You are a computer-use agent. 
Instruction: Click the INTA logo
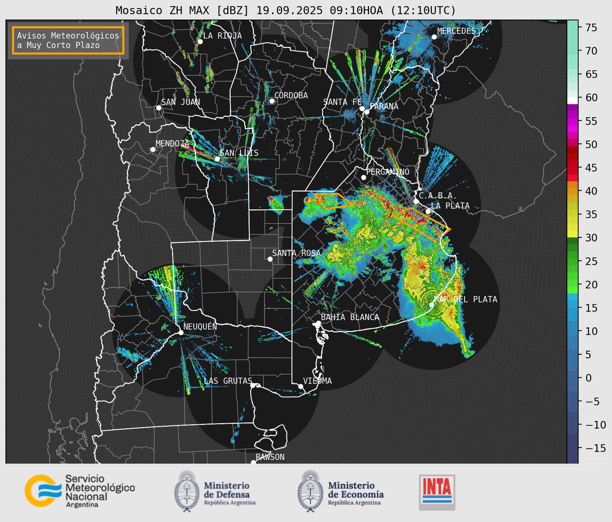tap(437, 492)
